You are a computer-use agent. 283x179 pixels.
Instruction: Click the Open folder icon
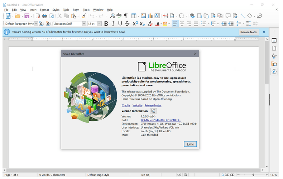18,16
